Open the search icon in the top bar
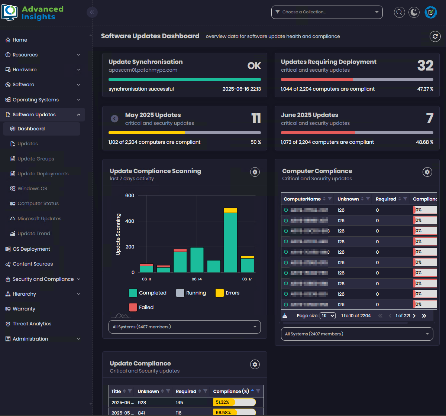Viewport: 446px width, 416px height. click(x=399, y=12)
